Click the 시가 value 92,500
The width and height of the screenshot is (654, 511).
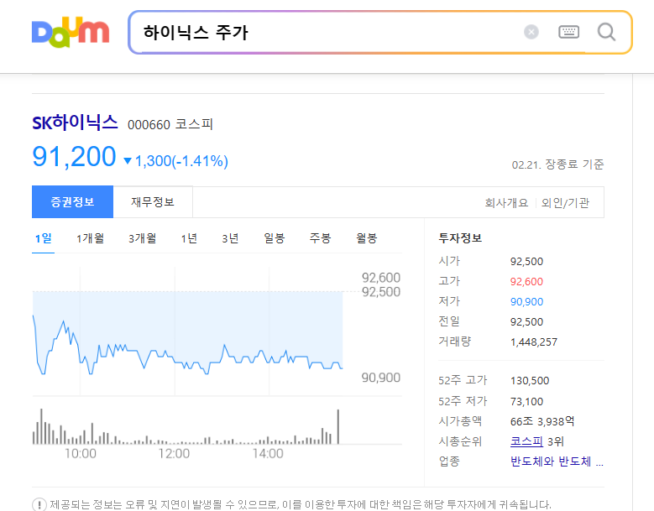(526, 262)
